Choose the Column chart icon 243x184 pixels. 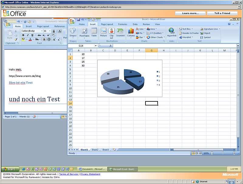131,33
